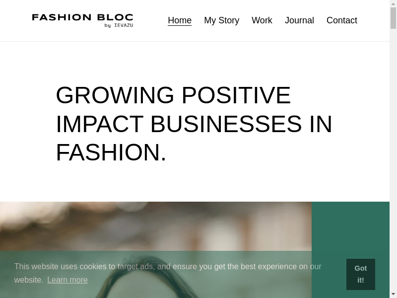Click the word POSITIVE in the headline
Screen dimensions: 397x298
pos(236,95)
